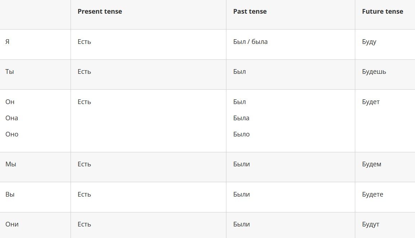
Task: Click the Был / была past tense cell
Action: [250, 42]
